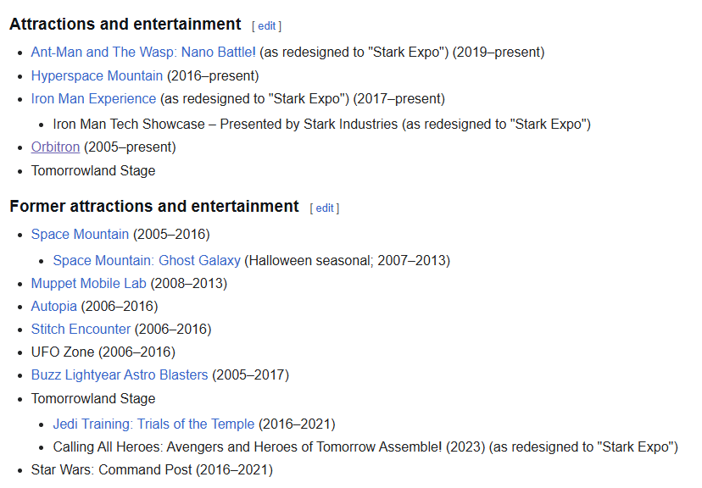The image size is (702, 488).
Task: Open the Ant-Man and The Wasp: Nano Battle! link
Action: point(143,53)
